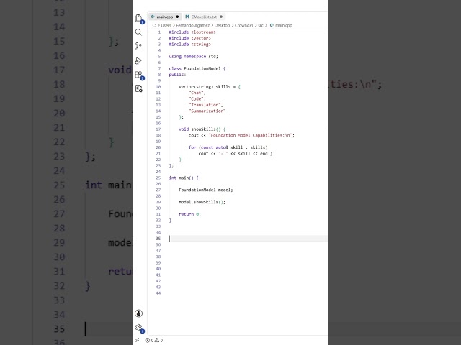This screenshot has width=461, height=345.
Task: Place cursor on line 27 FoundationModel model
Action: coord(205,190)
